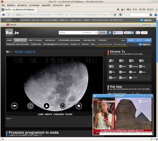Screen dimensions: 158x141
Task: Click the power circle player icon
Action: click(63, 106)
